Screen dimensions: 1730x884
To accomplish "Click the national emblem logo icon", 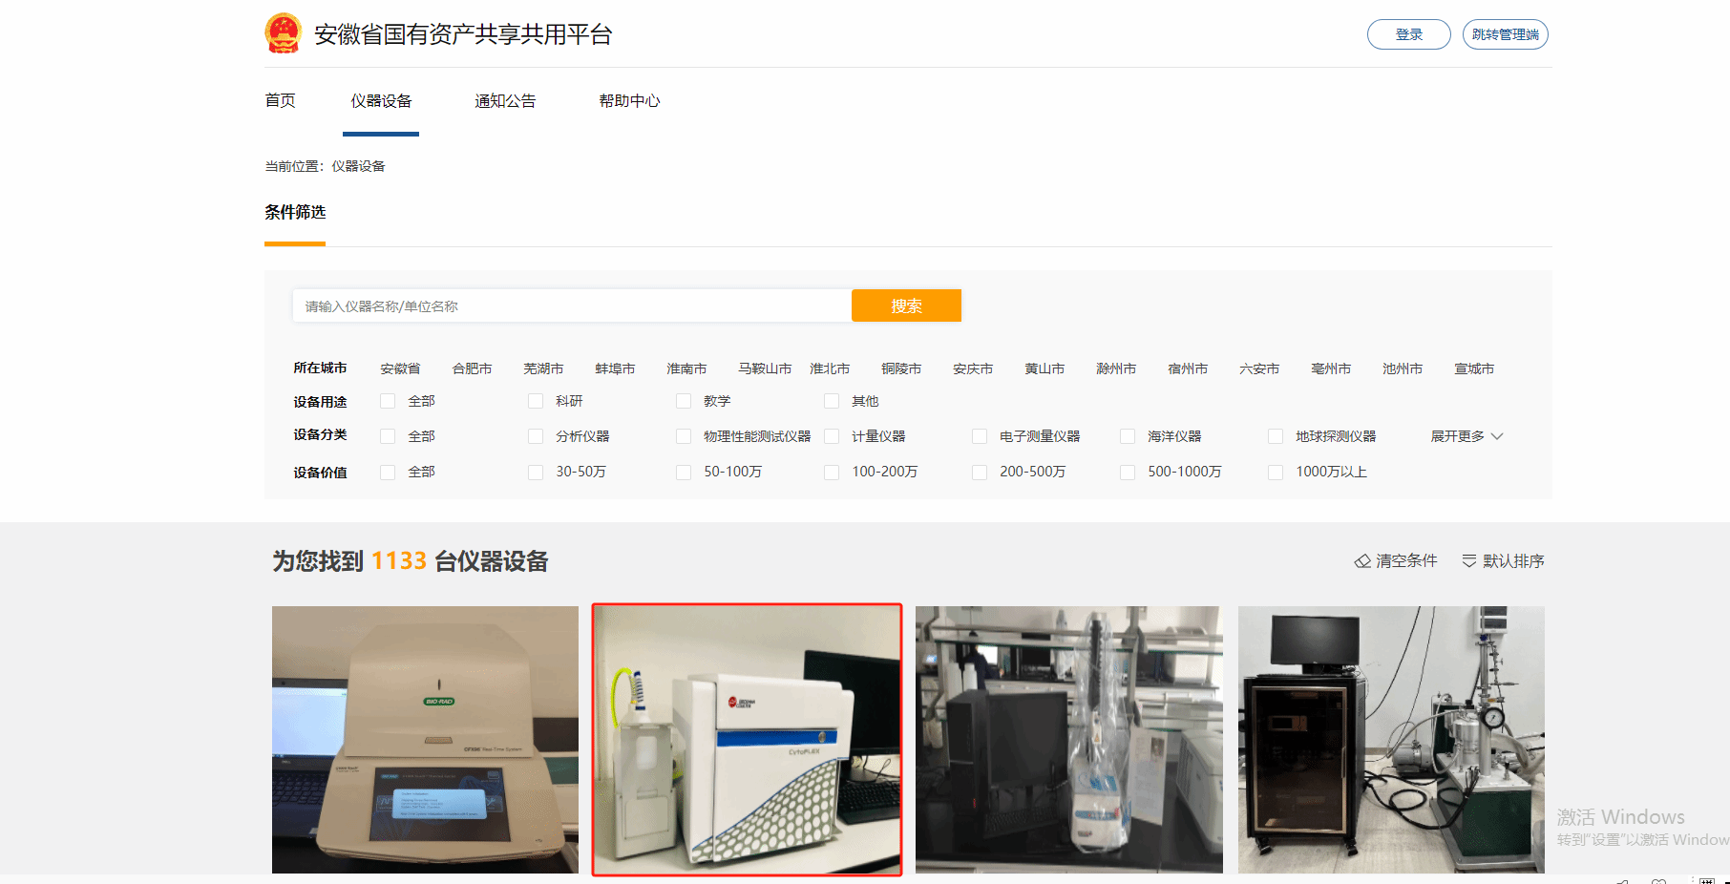I will coord(283,33).
